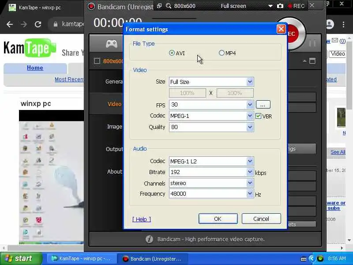The height and width of the screenshot is (265, 353).
Task: Click the tray expand arrow icon
Action: (312, 258)
